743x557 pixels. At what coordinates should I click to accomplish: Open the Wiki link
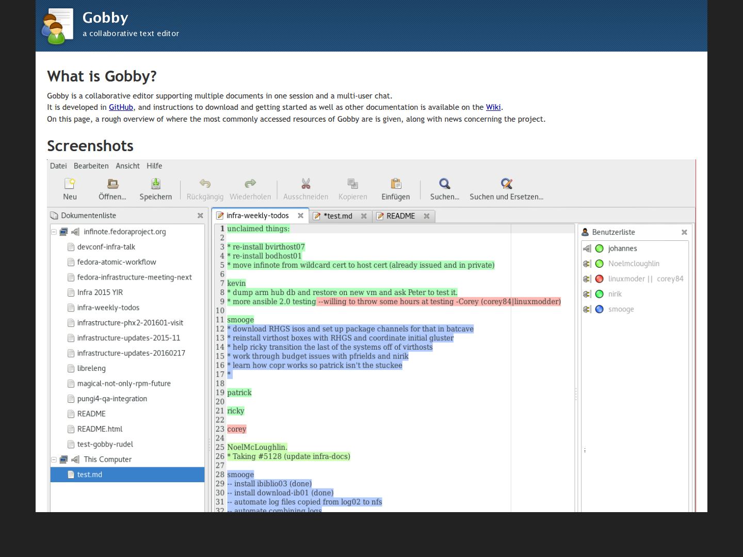click(x=493, y=107)
